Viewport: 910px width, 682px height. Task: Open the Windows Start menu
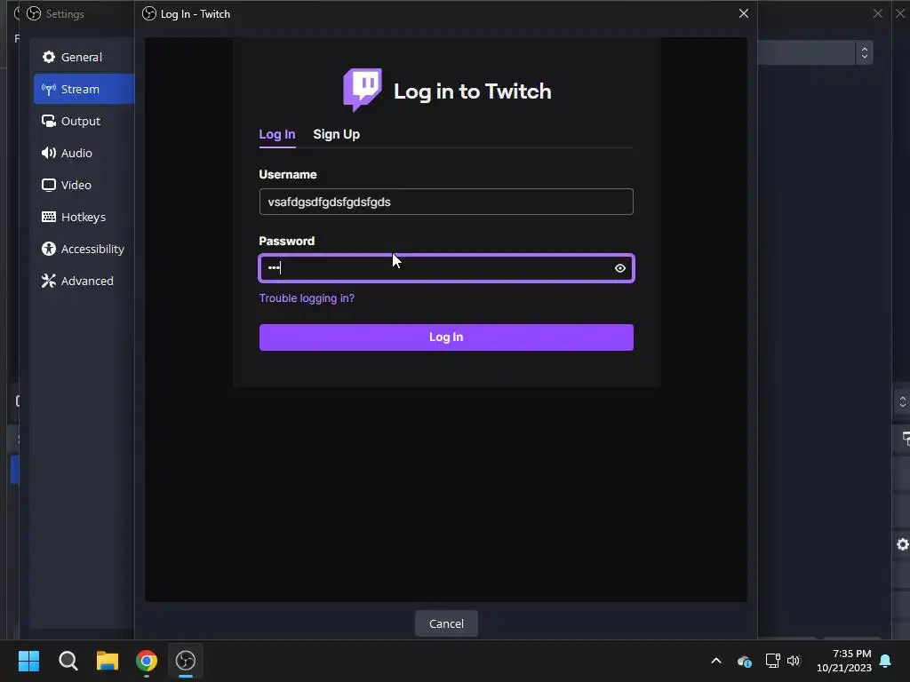[28, 661]
